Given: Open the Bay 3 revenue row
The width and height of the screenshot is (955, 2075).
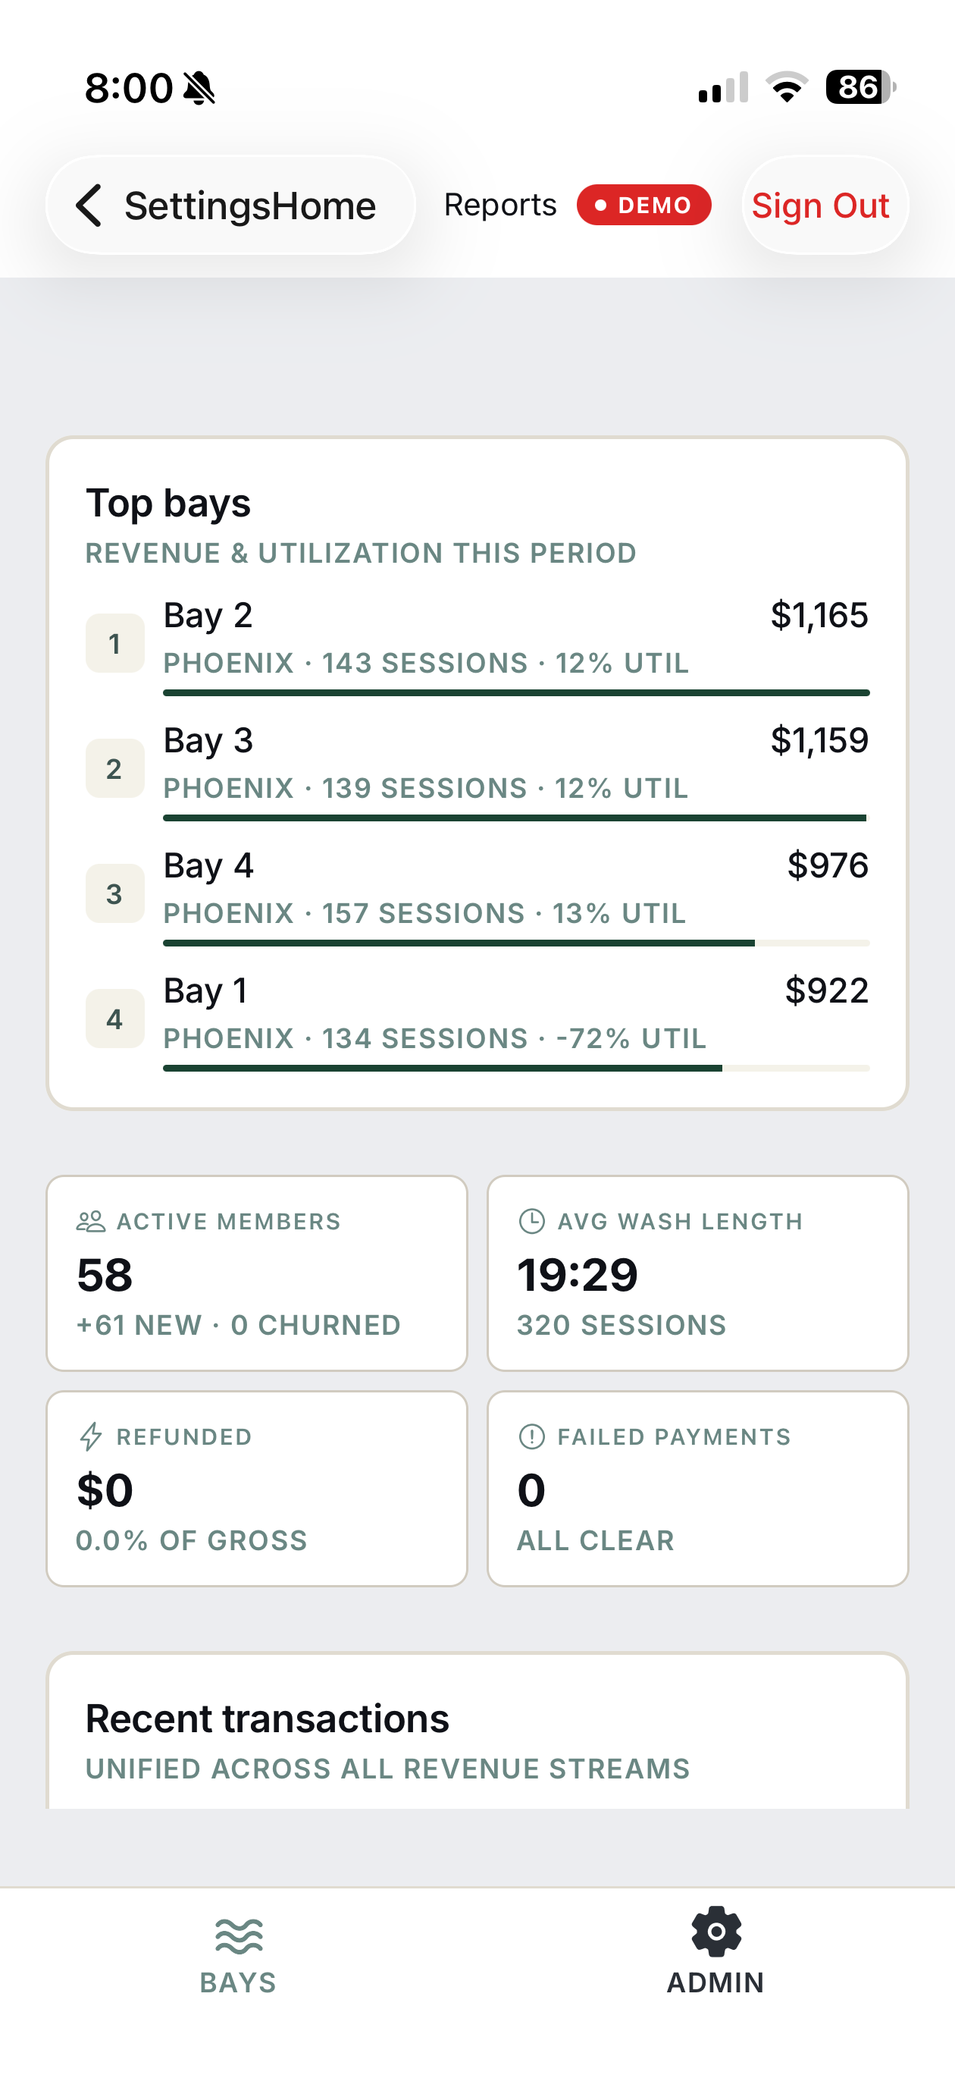Looking at the screenshot, I should [477, 769].
